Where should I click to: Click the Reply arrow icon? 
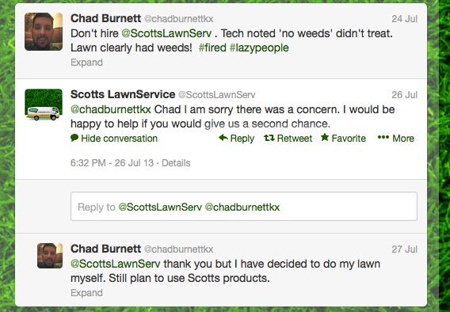click(x=223, y=138)
